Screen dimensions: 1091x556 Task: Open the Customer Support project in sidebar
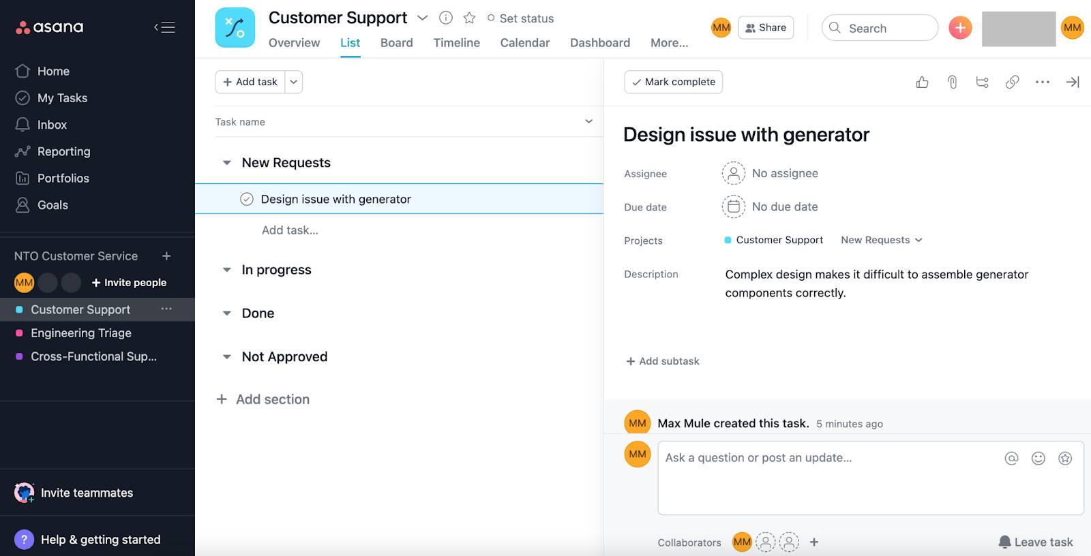click(x=80, y=309)
